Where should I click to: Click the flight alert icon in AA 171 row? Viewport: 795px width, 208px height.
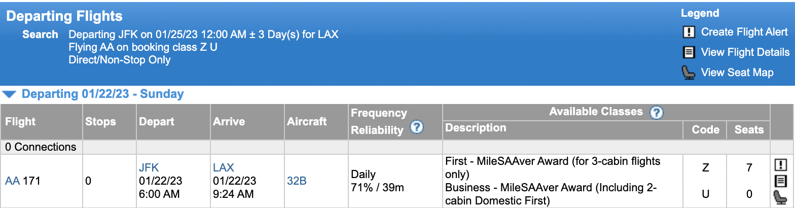tap(780, 165)
